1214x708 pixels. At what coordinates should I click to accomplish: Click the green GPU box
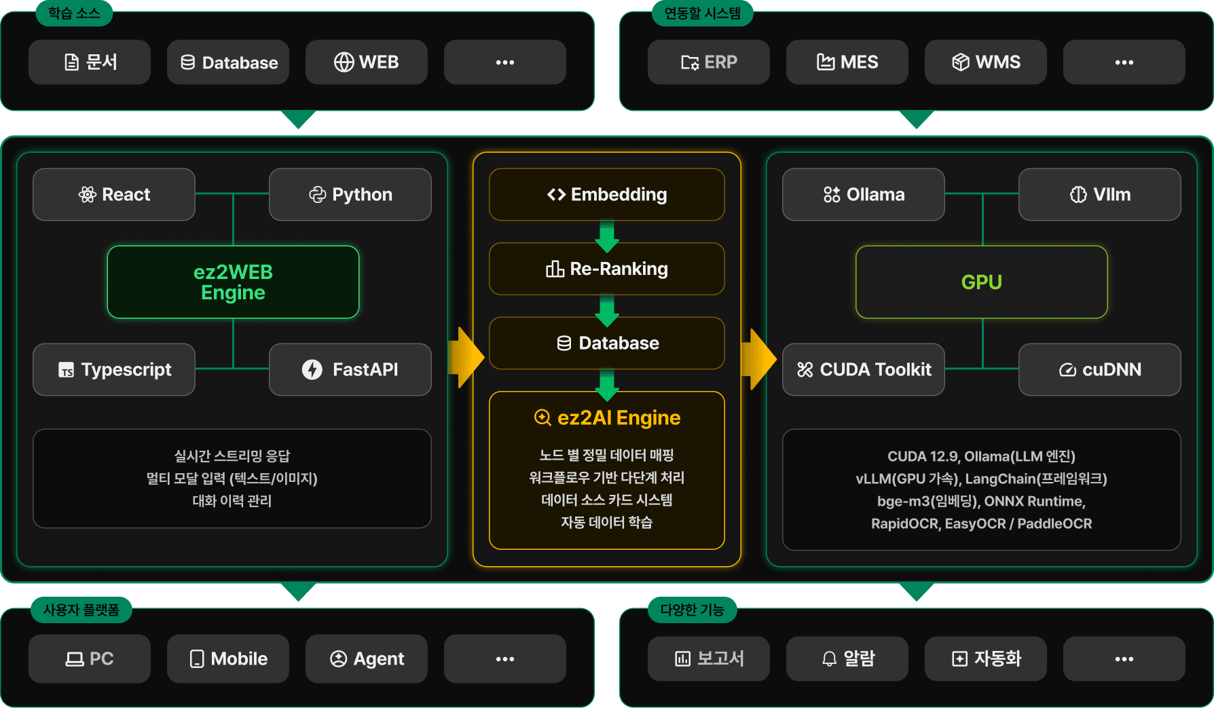(x=981, y=282)
